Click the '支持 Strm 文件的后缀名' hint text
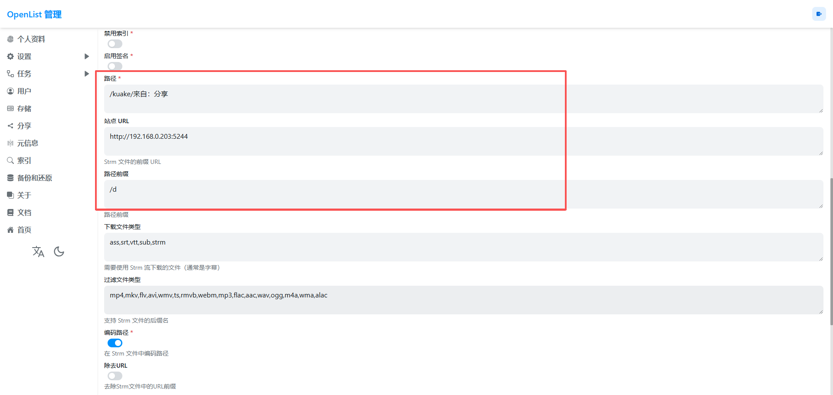The image size is (833, 395). pyautogui.click(x=136, y=320)
